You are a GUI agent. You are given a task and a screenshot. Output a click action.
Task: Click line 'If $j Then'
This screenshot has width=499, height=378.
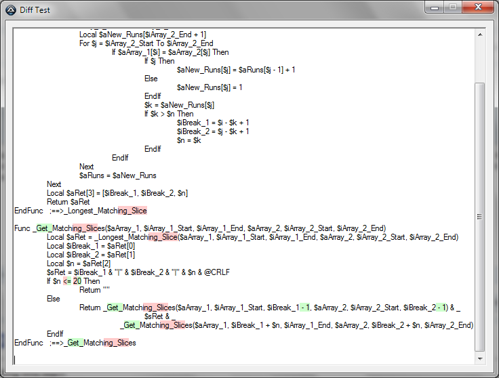coord(159,61)
